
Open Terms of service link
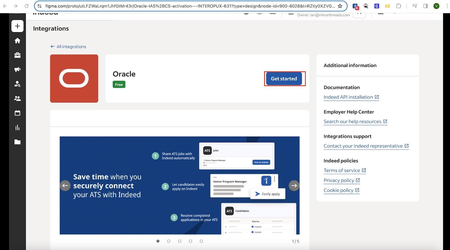[x=345, y=170]
